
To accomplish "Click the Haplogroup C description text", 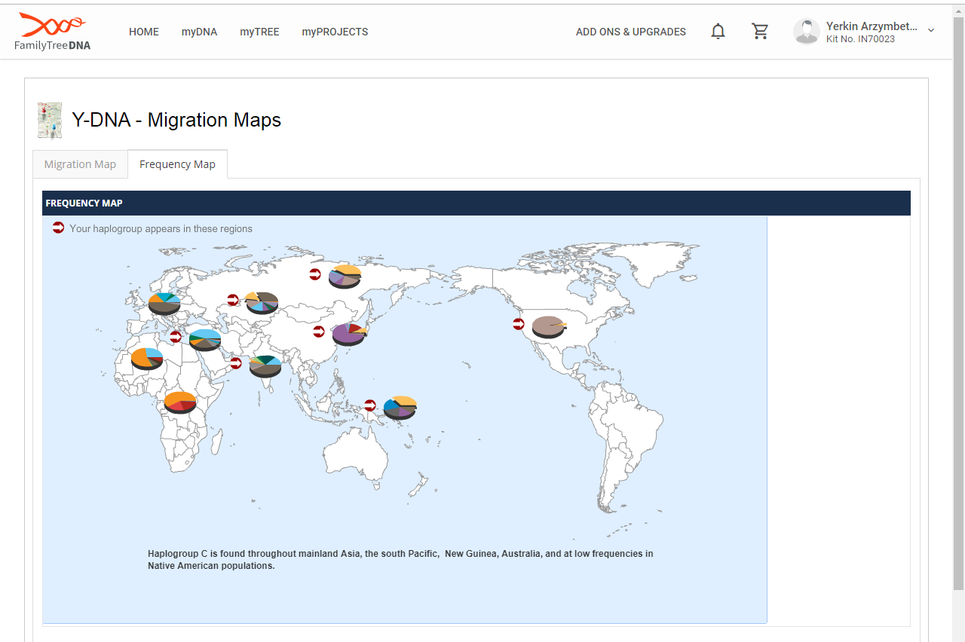I will click(400, 560).
